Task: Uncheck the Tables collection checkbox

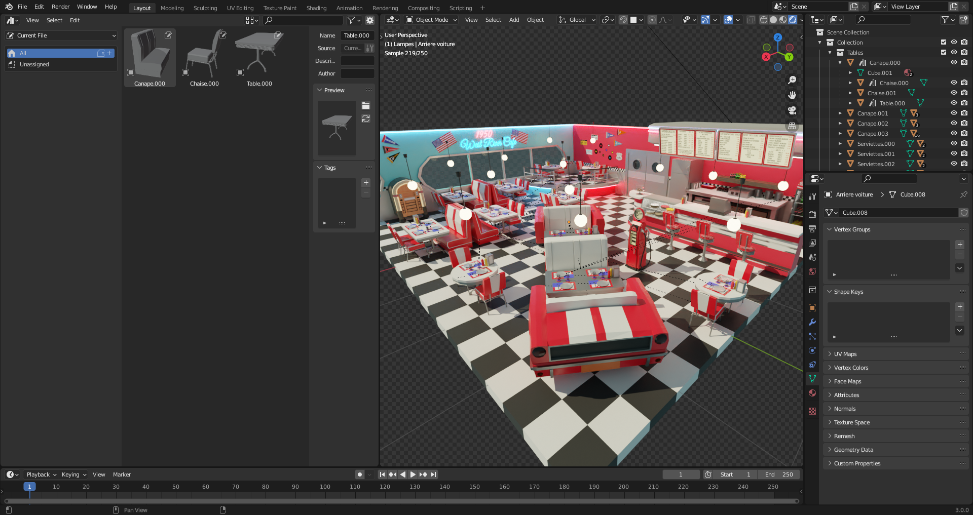Action: (944, 53)
